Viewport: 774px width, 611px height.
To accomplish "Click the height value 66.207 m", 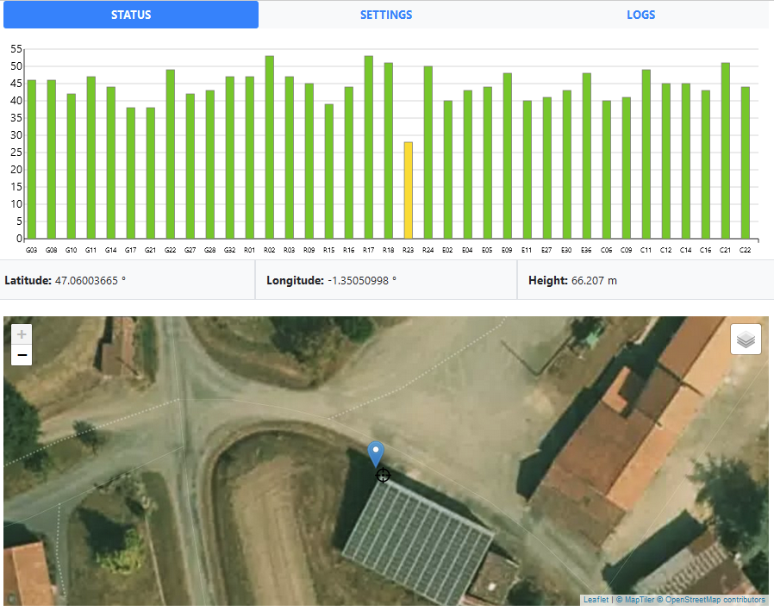I will coord(595,280).
